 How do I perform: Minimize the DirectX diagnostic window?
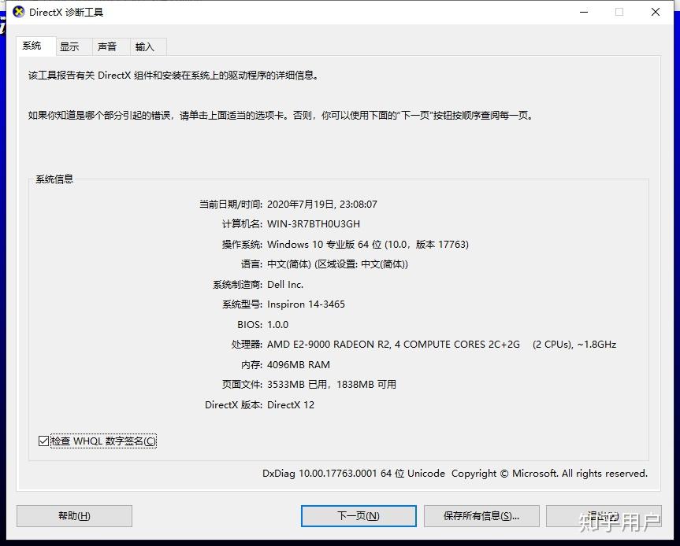click(x=583, y=13)
